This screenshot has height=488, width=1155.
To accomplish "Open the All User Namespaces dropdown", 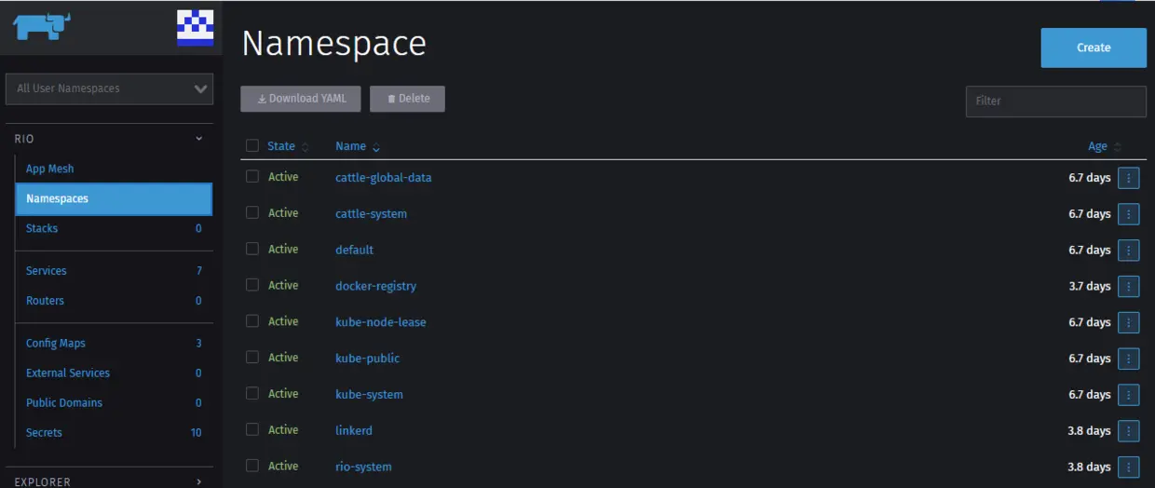I will [x=109, y=88].
